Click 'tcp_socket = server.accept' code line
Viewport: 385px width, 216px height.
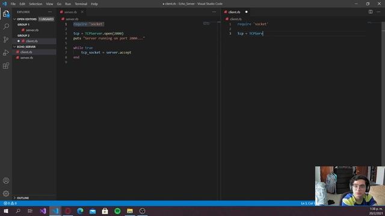[x=106, y=52]
